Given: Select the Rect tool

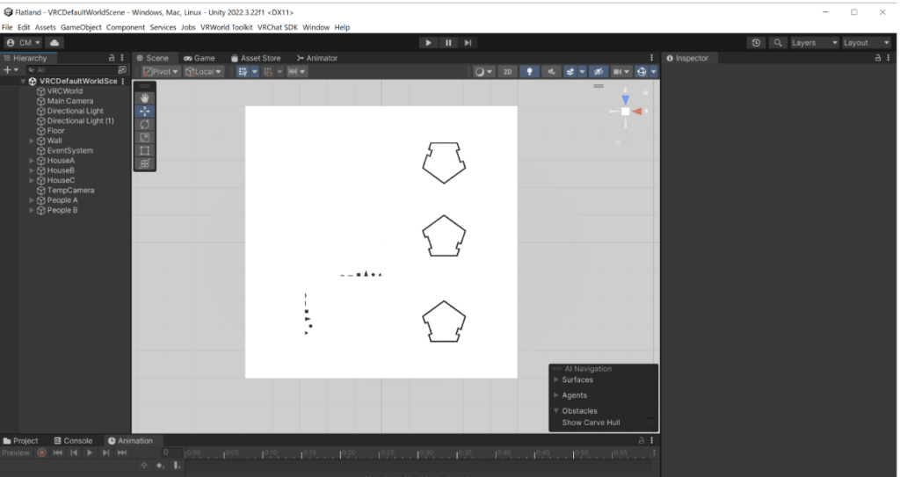Looking at the screenshot, I should point(145,151).
